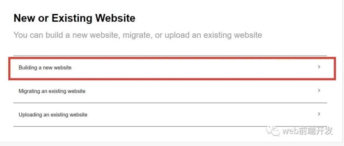Click the "New or Existing Website" heading

(74, 18)
